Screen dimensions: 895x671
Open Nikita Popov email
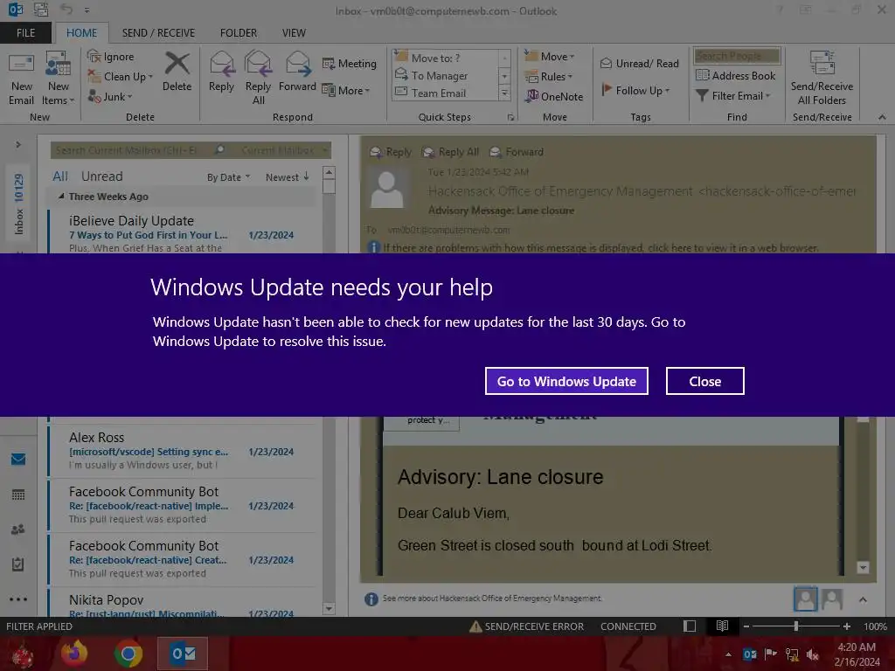click(x=183, y=604)
